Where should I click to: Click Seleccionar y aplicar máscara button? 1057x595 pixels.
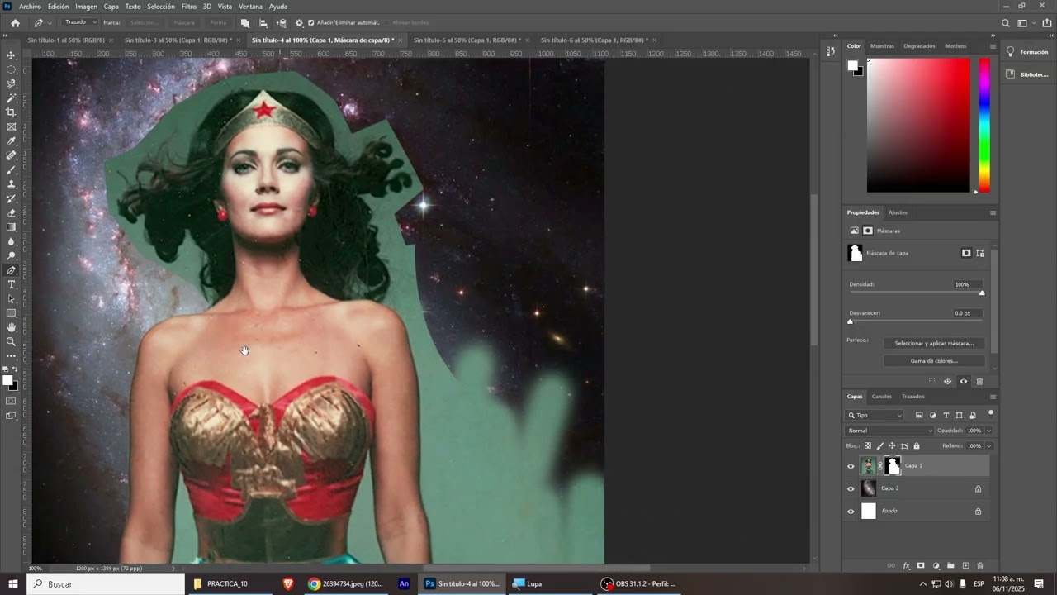(934, 343)
